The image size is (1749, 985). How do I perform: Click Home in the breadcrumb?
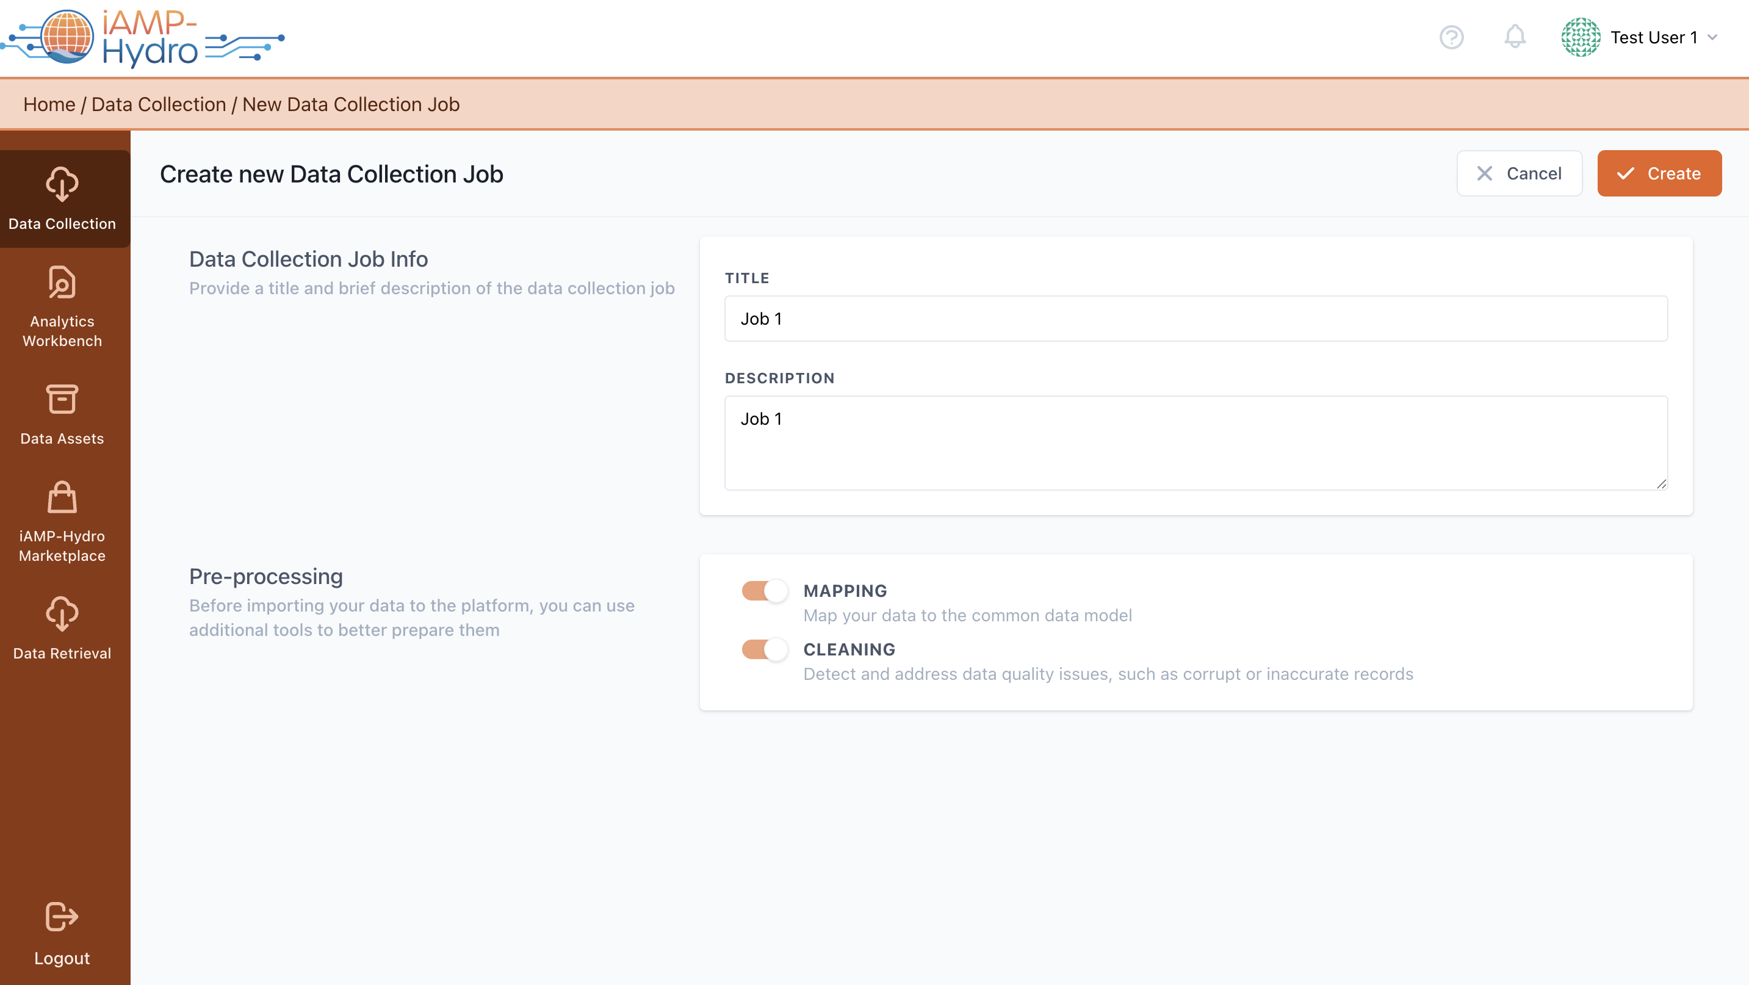[x=49, y=104]
